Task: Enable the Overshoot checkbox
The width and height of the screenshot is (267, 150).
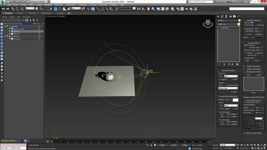Action: pos(256,25)
